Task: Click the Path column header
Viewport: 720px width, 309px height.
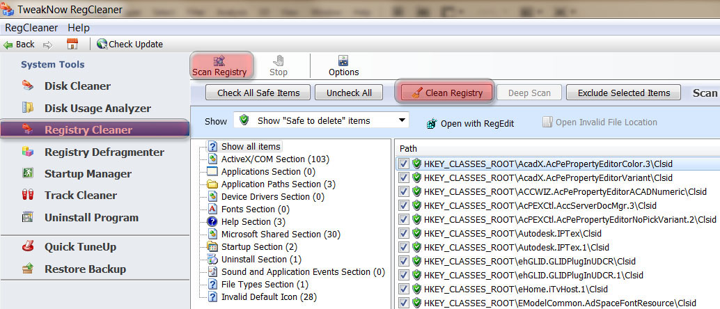Action: coord(557,149)
